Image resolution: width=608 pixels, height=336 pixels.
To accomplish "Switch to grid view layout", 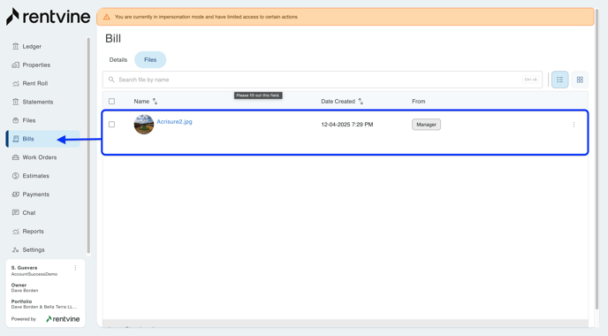I will 580,80.
